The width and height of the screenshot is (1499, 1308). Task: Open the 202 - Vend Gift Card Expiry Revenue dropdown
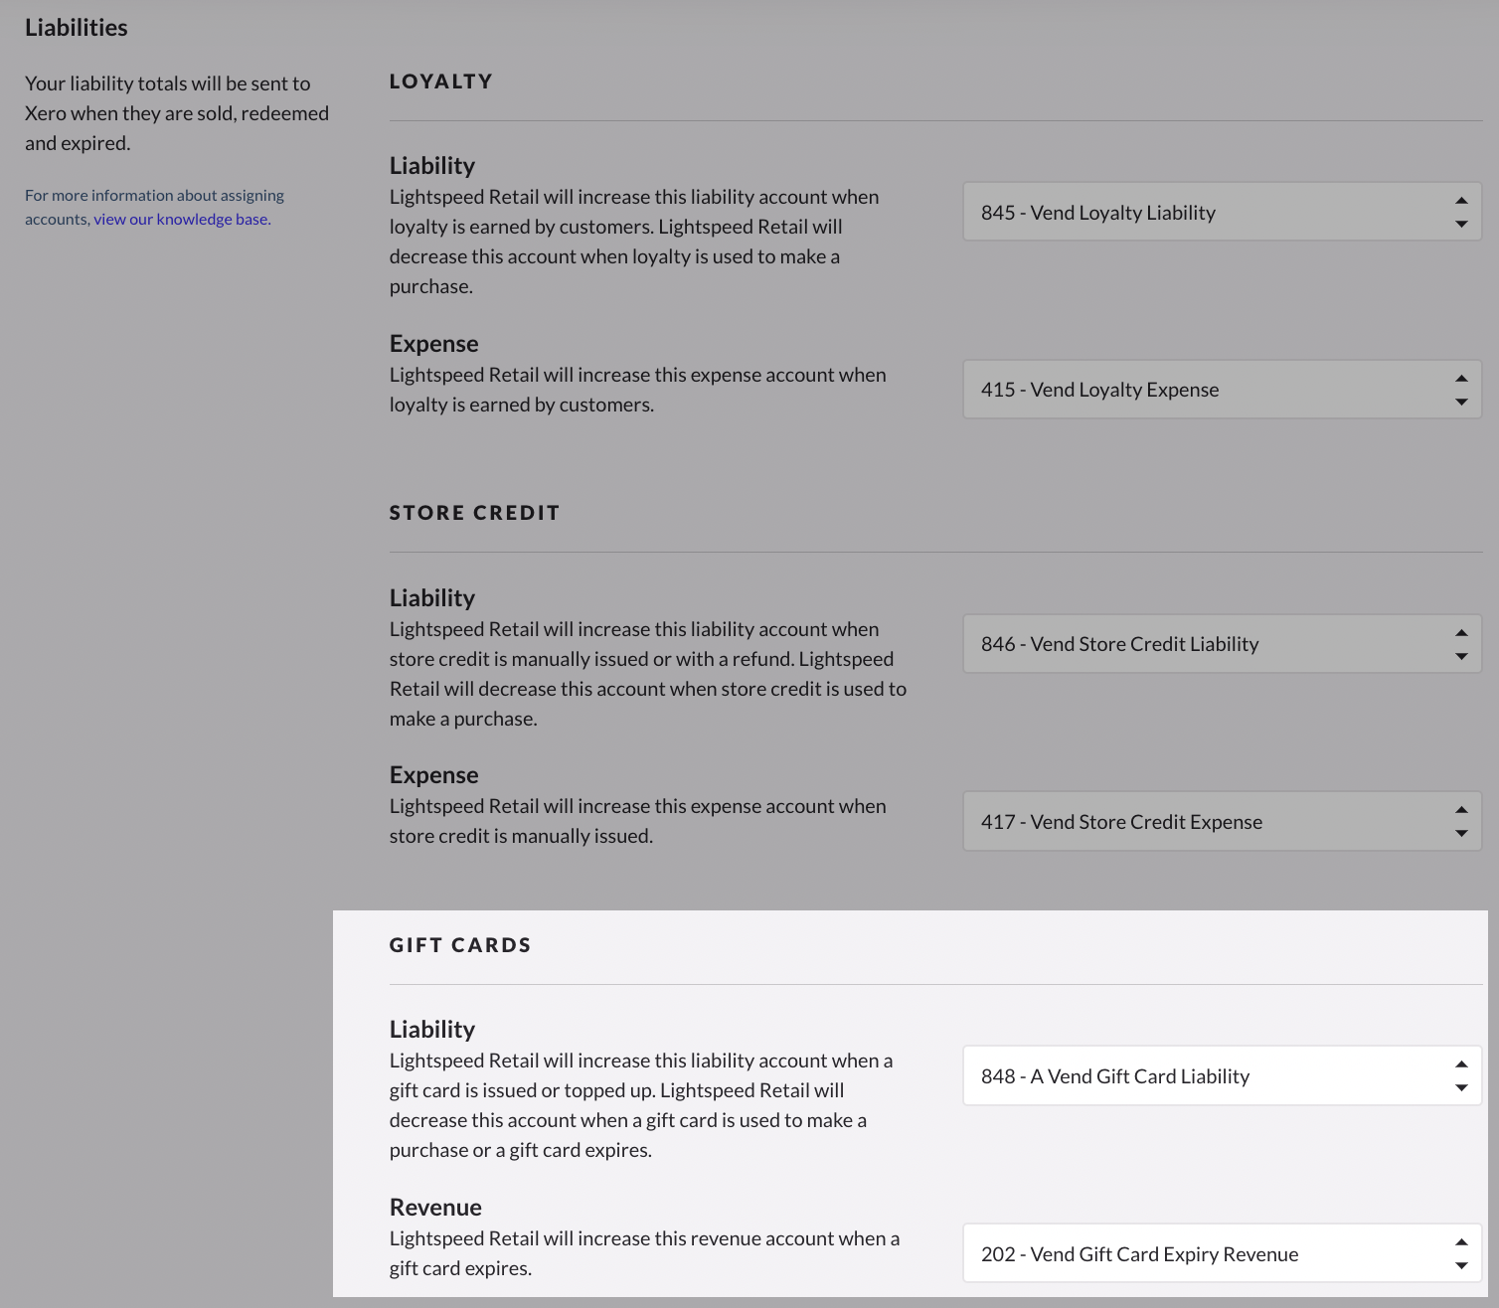[x=1222, y=1253]
